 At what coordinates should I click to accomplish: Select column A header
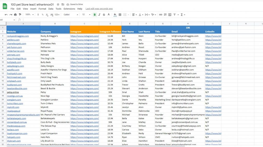click(x=23, y=24)
